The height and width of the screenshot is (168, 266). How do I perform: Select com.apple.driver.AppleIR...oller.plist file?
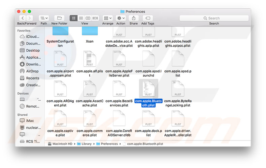[x=178, y=123]
